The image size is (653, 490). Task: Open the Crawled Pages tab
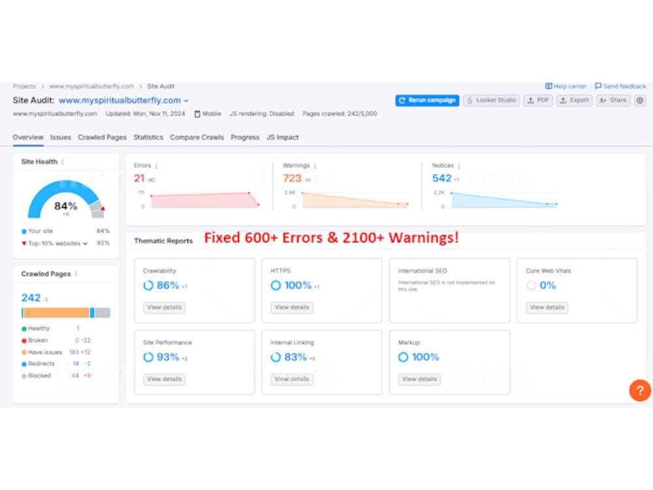tap(102, 137)
